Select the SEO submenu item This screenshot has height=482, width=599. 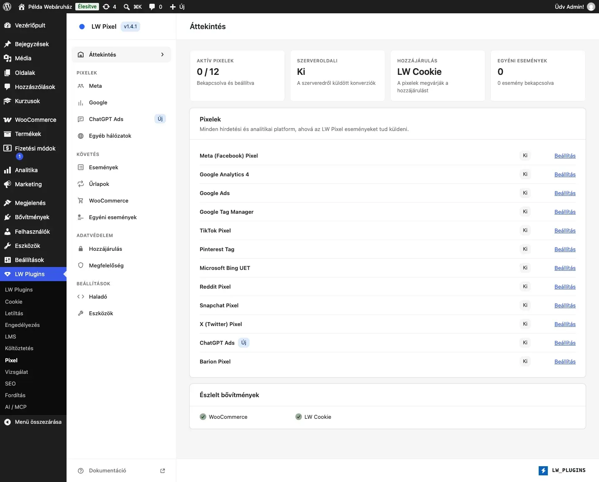point(10,383)
